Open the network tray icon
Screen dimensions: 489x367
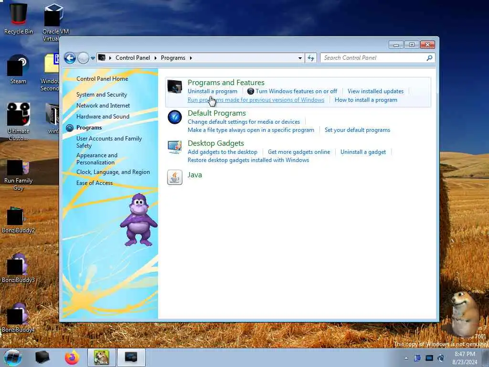pos(429,358)
